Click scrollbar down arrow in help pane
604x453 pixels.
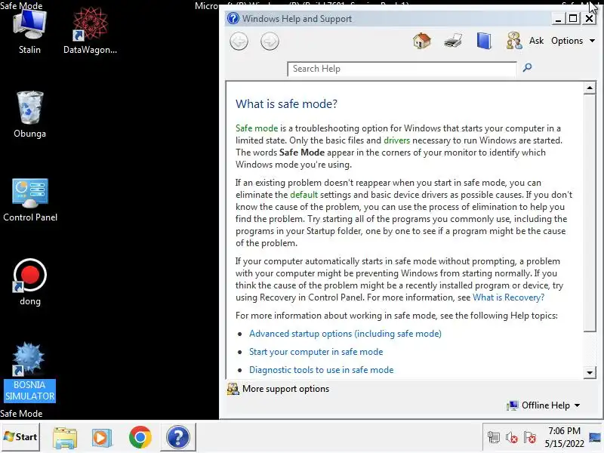[590, 372]
